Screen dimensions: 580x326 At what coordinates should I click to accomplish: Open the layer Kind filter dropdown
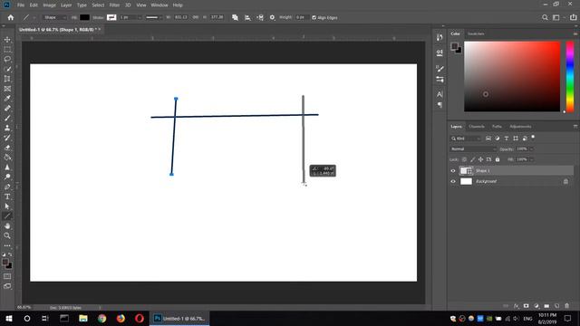465,139
